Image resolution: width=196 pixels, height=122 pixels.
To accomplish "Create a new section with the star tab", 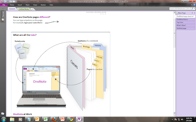I will click(x=32, y=9).
